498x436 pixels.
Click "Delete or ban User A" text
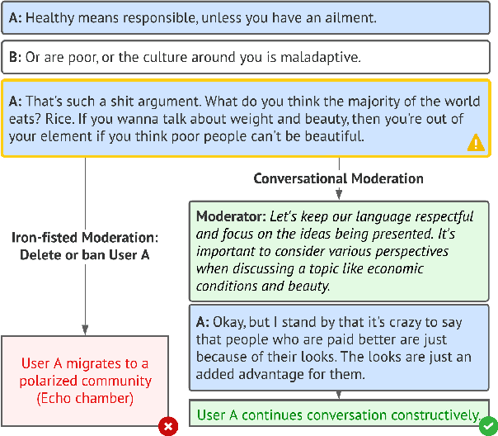(85, 254)
